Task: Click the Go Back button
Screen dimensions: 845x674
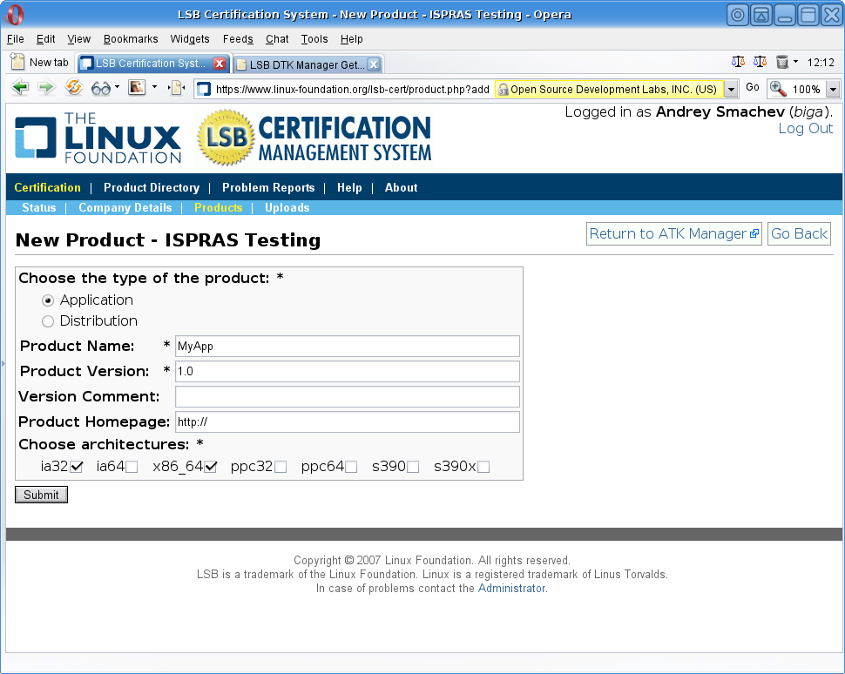Action: (799, 234)
